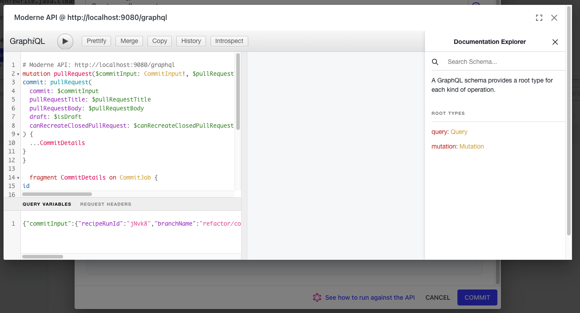Click the canRecreateClosedPullRequest argument line
The image size is (580, 313).
tap(131, 126)
